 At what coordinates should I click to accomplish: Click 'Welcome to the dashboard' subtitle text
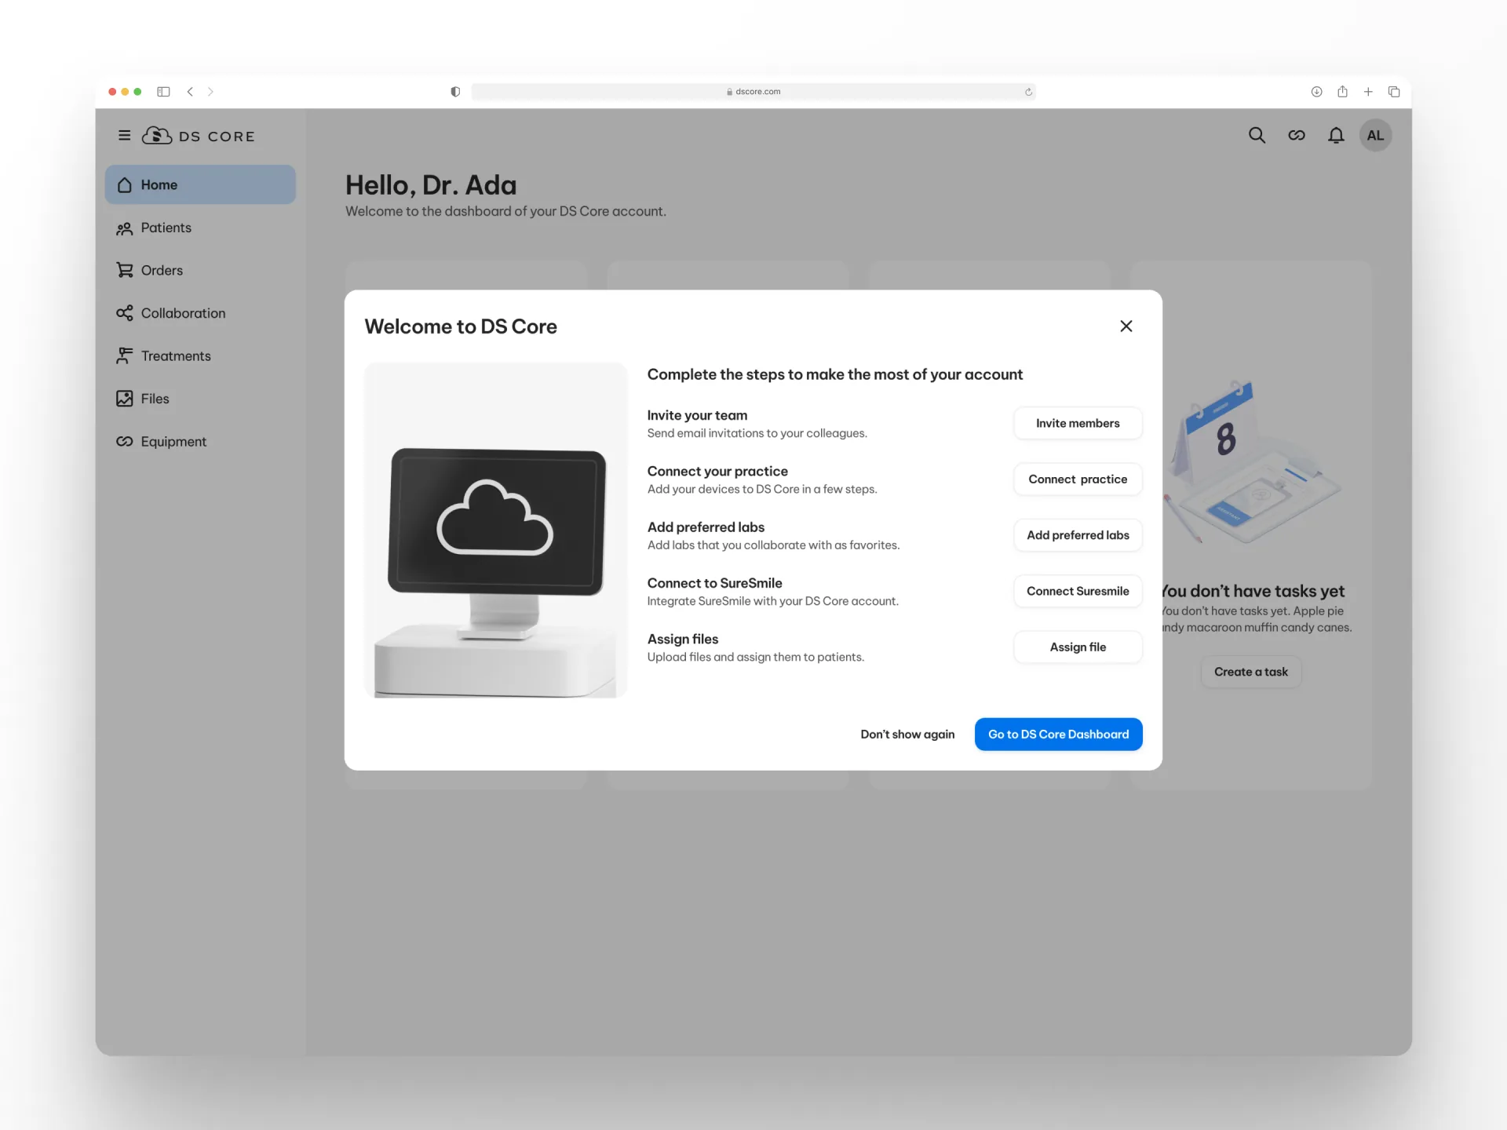(505, 211)
